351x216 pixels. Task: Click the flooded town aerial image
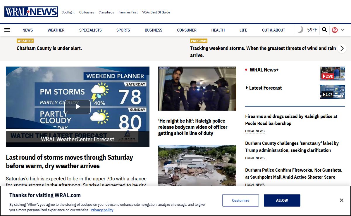tap(197, 165)
